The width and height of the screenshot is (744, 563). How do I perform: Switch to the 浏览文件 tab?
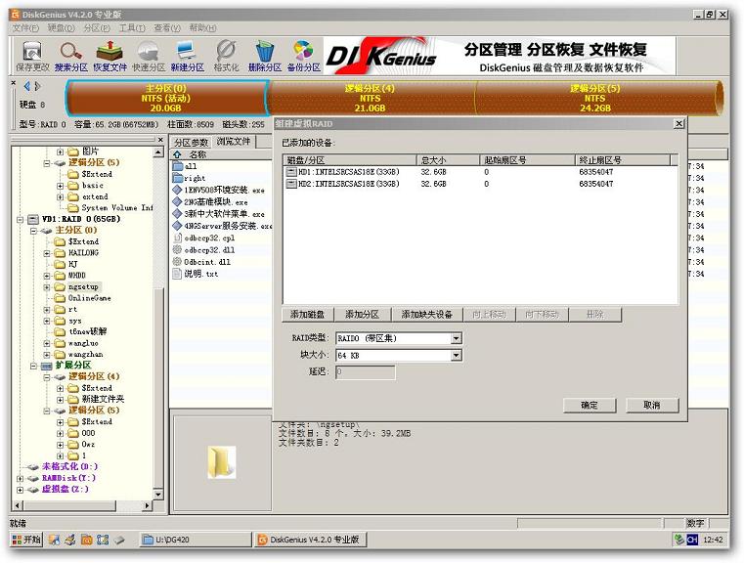click(233, 142)
